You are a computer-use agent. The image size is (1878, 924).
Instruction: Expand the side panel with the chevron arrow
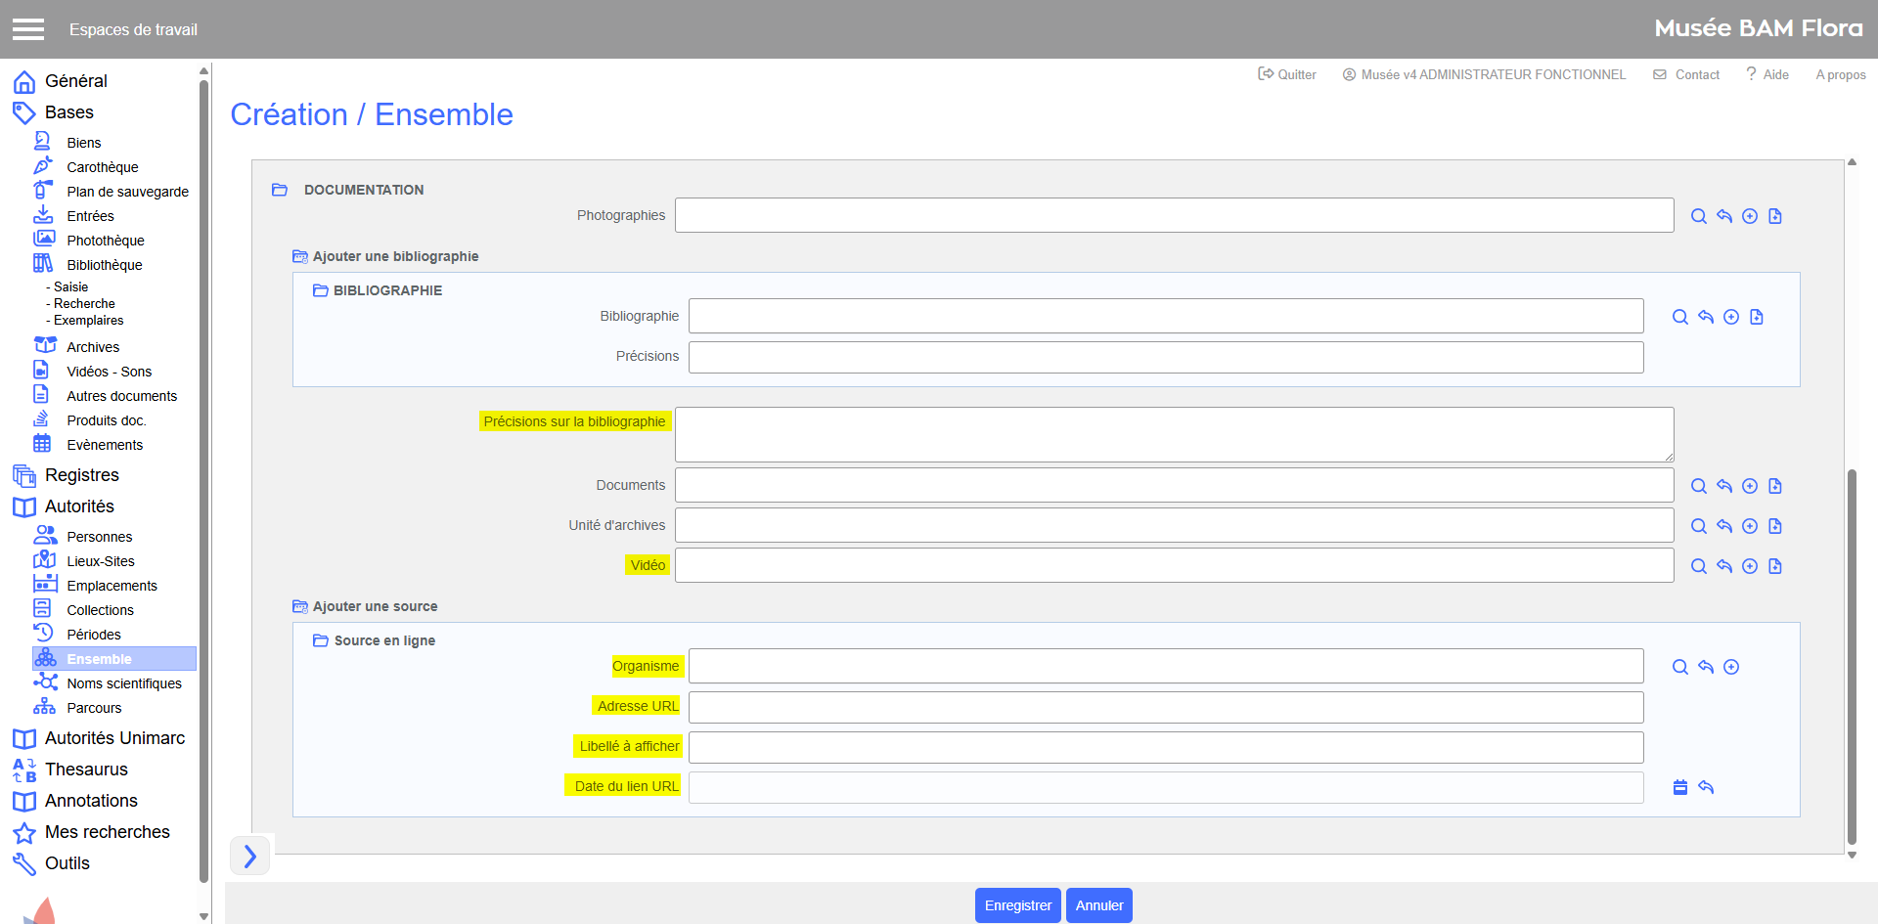click(x=249, y=857)
